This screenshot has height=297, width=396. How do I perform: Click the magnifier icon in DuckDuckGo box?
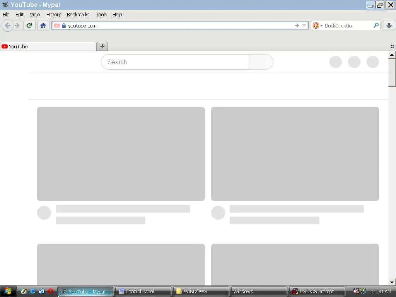pos(376,26)
